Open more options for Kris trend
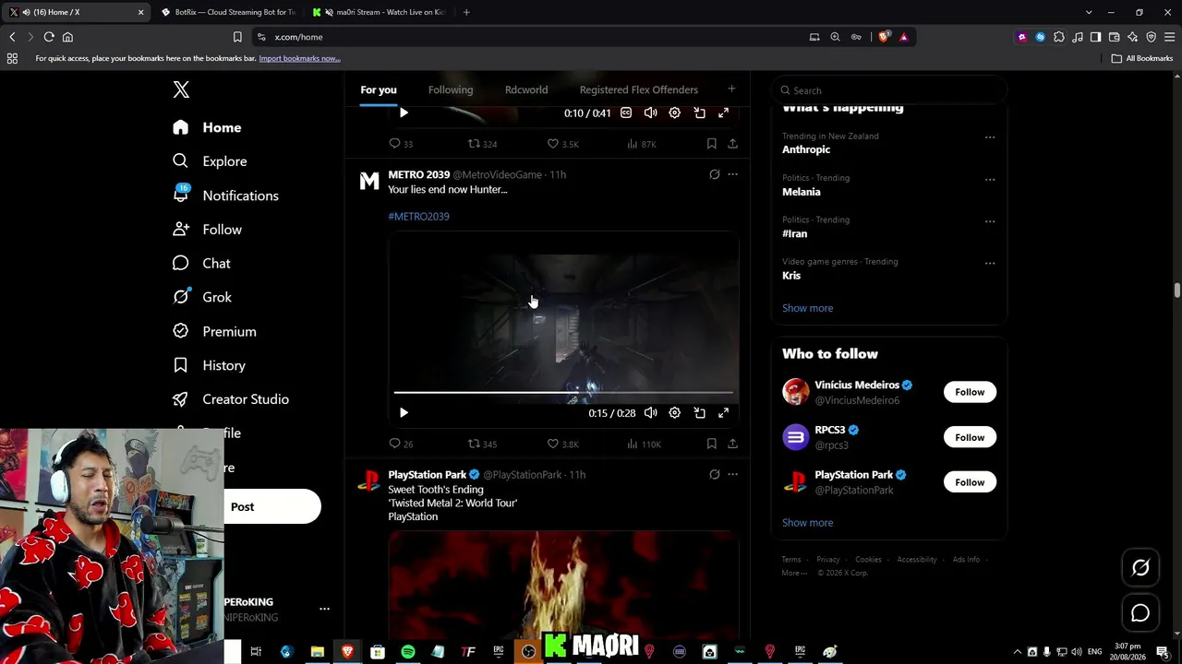This screenshot has height=664, width=1182. point(990,263)
